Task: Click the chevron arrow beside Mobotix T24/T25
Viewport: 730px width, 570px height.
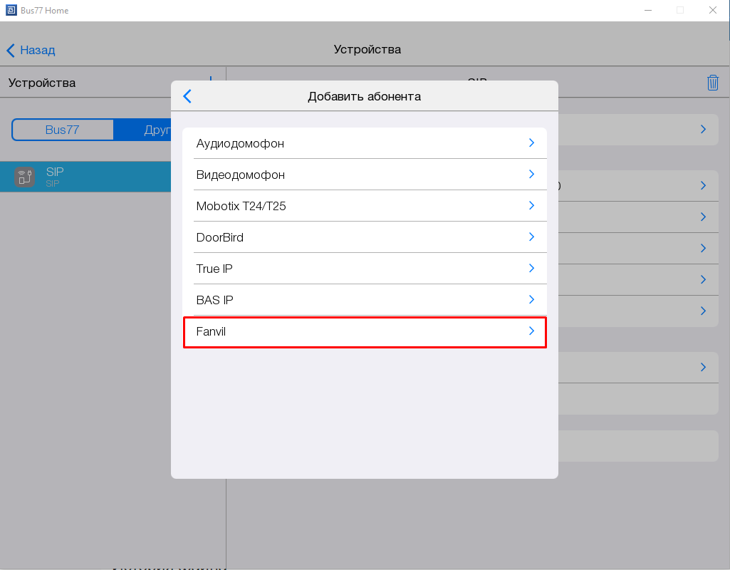Action: click(531, 205)
